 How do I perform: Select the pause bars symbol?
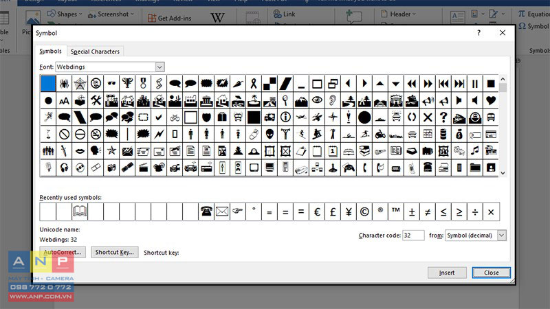tap(475, 83)
